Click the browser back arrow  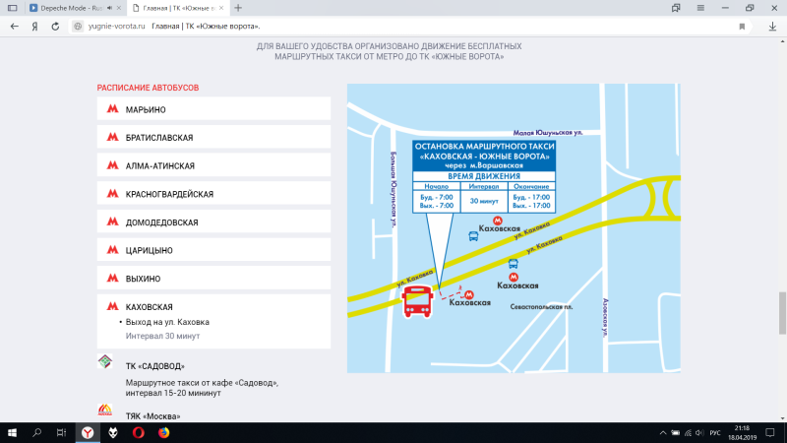pos(14,27)
